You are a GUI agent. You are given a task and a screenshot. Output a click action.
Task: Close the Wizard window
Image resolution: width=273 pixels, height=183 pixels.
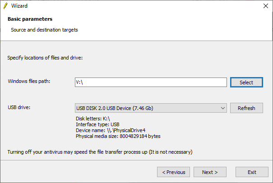pyautogui.click(x=266, y=6)
